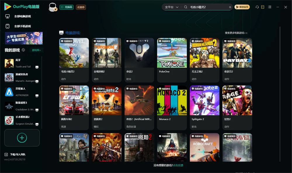The width and height of the screenshot is (292, 173).
Task: Click in the search field containing 毛线小精灵2
Action: (208, 7)
